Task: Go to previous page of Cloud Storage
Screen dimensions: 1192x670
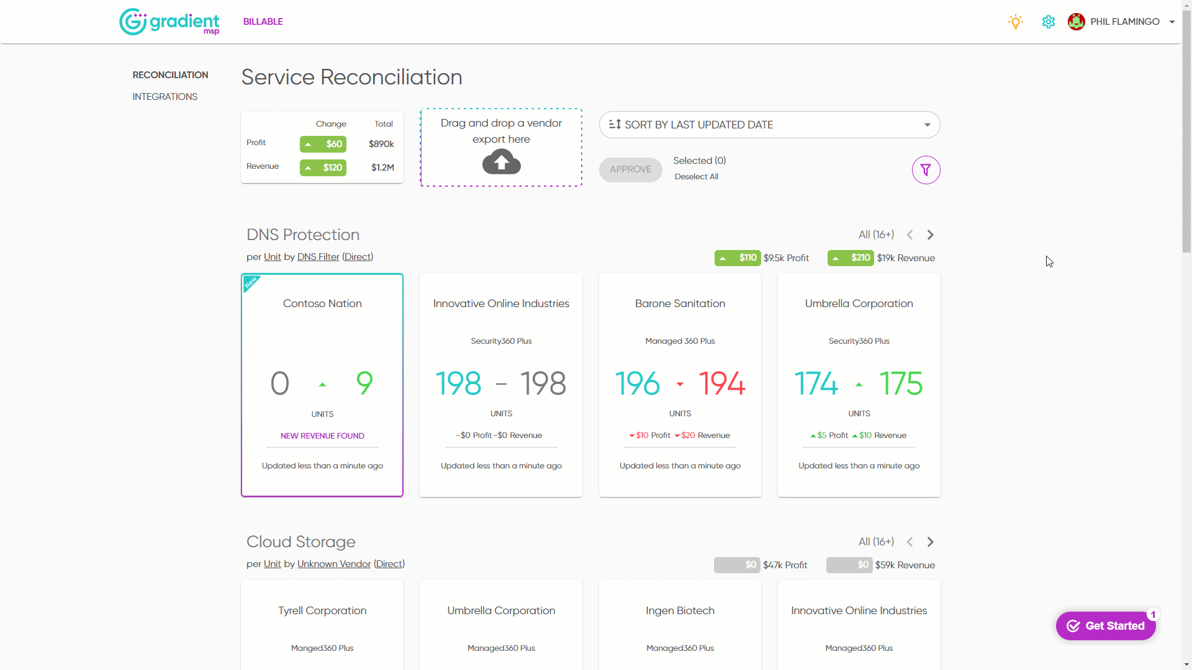Action: coord(910,542)
